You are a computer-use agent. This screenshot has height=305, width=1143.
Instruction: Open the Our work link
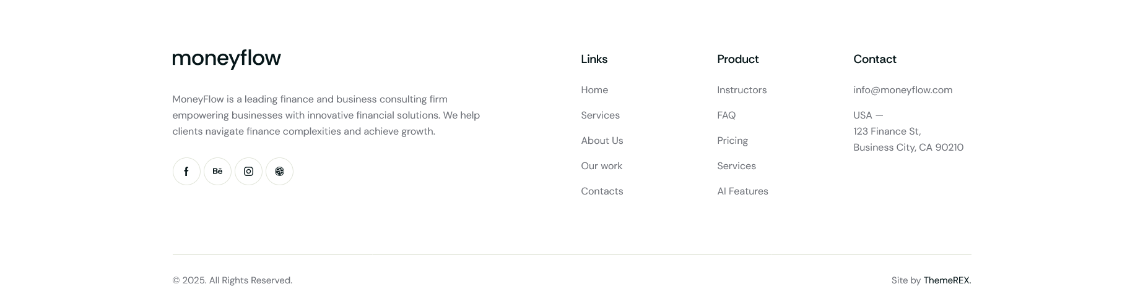tap(601, 166)
